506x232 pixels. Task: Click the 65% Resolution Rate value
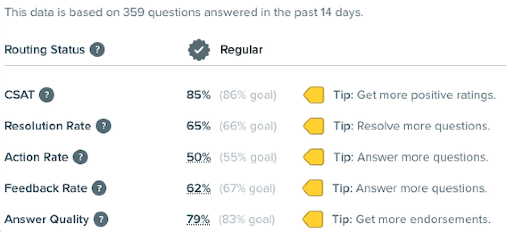coord(198,126)
